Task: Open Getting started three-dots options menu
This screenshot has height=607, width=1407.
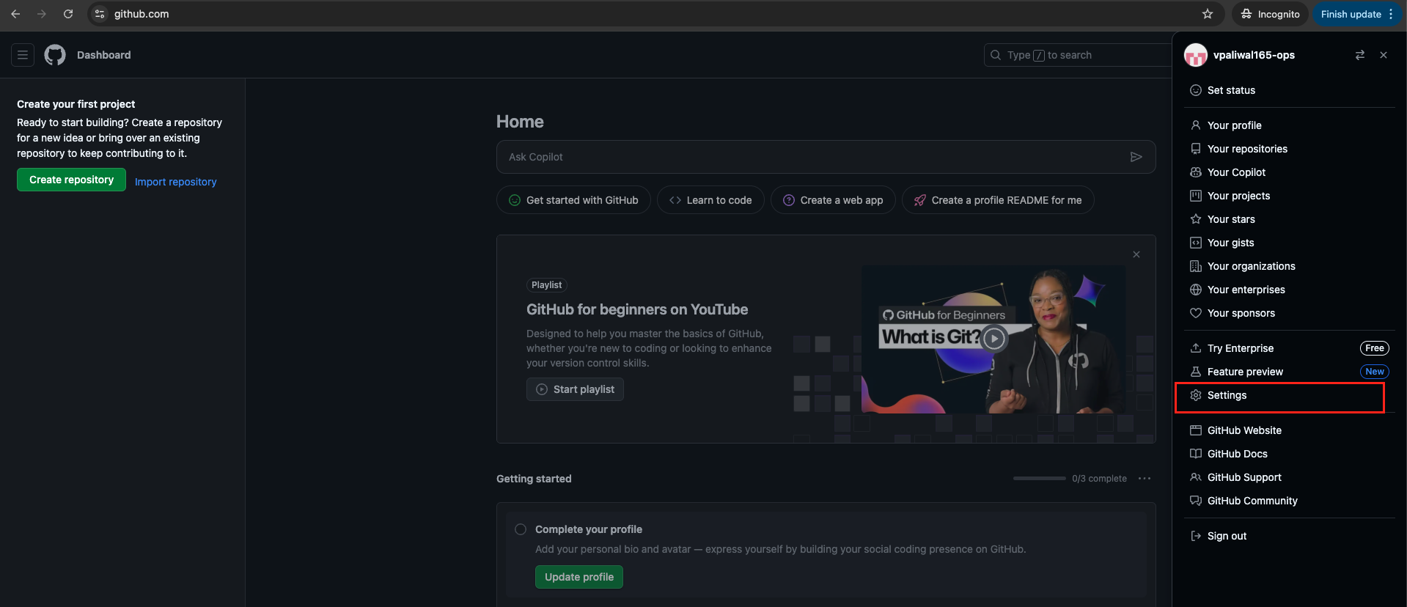Action: pyautogui.click(x=1144, y=479)
